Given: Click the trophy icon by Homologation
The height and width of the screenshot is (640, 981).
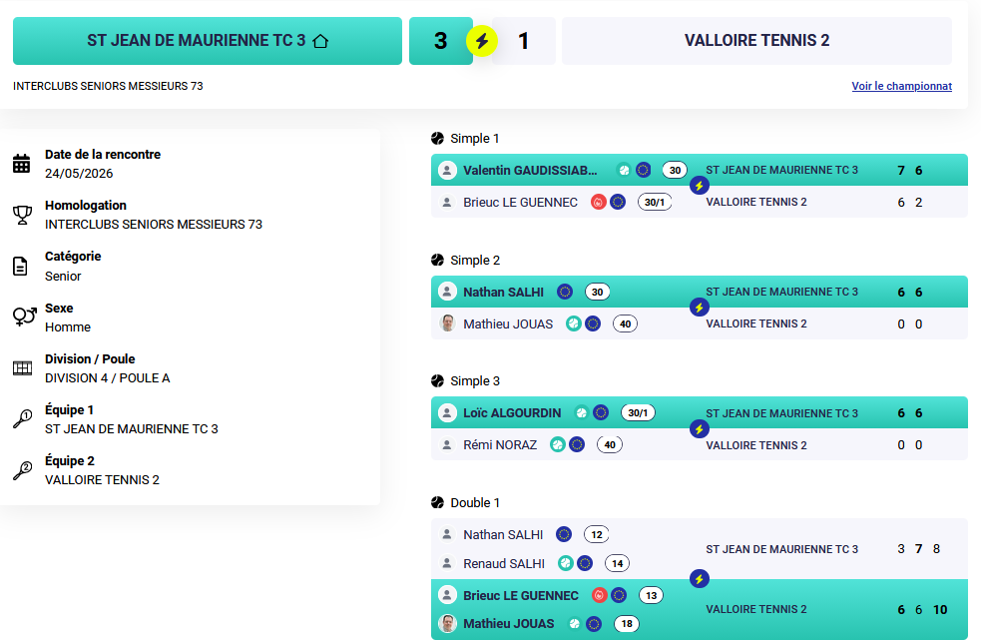Looking at the screenshot, I should click(23, 215).
